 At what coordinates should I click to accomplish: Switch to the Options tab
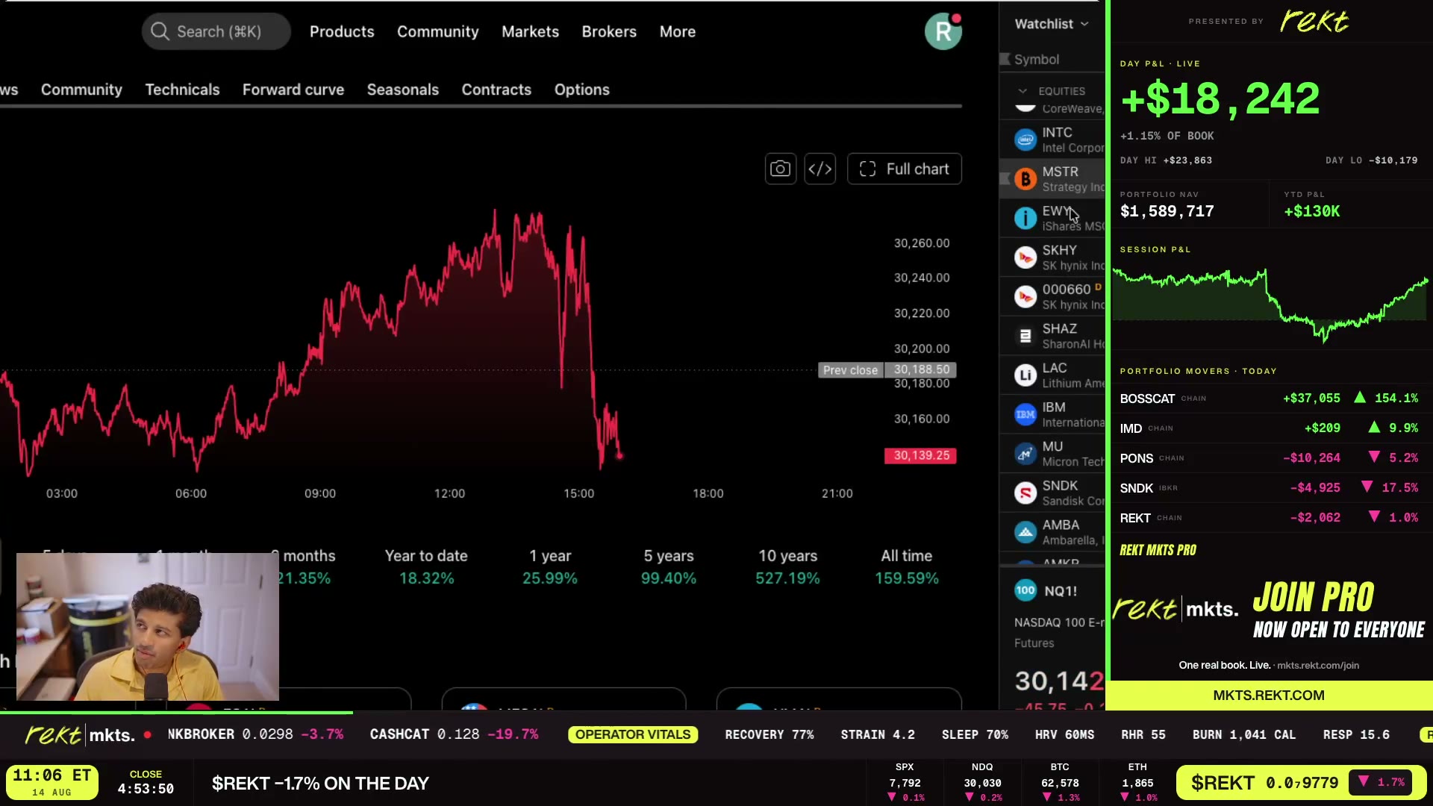[582, 90]
